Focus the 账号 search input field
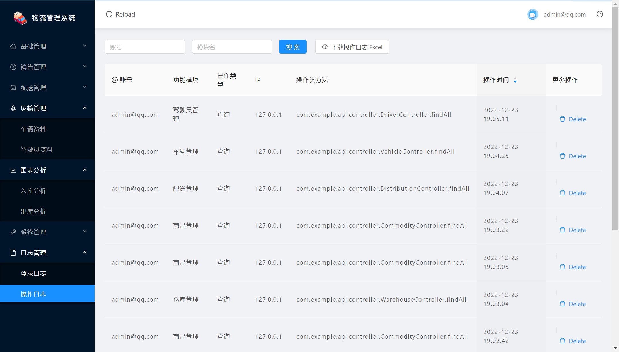This screenshot has height=352, width=619. pyautogui.click(x=145, y=47)
